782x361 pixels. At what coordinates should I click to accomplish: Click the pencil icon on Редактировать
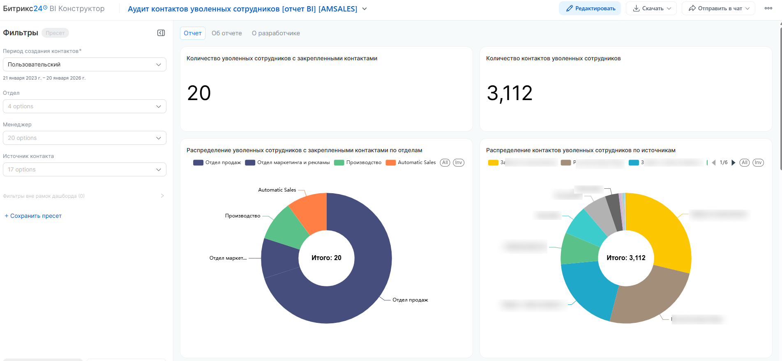pos(569,8)
